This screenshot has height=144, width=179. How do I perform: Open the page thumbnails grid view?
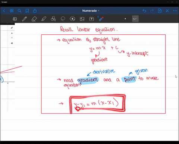point(12,11)
